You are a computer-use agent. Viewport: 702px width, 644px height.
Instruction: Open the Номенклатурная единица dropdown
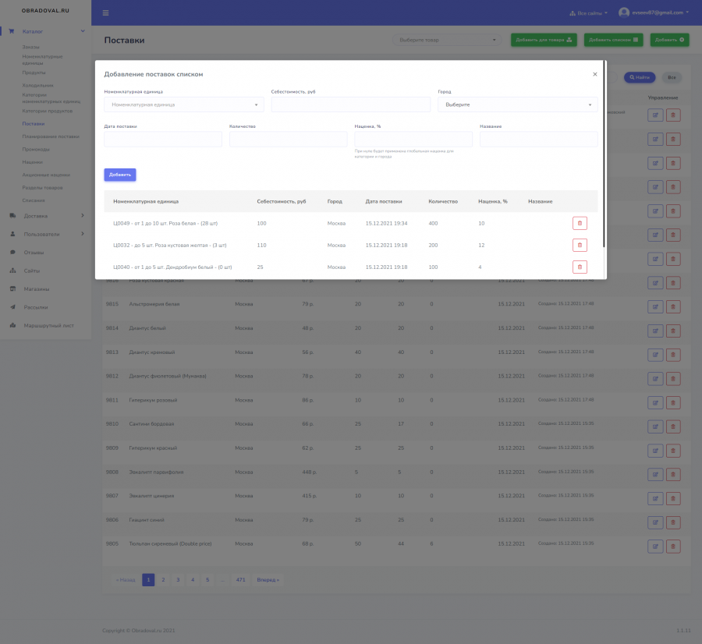coord(184,104)
